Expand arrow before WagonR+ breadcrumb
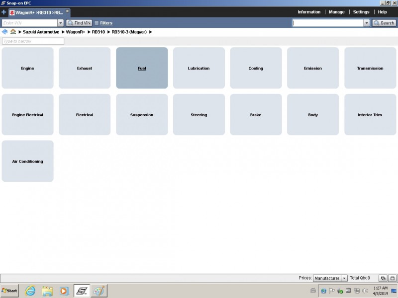This screenshot has width=398, height=298. [x=63, y=32]
